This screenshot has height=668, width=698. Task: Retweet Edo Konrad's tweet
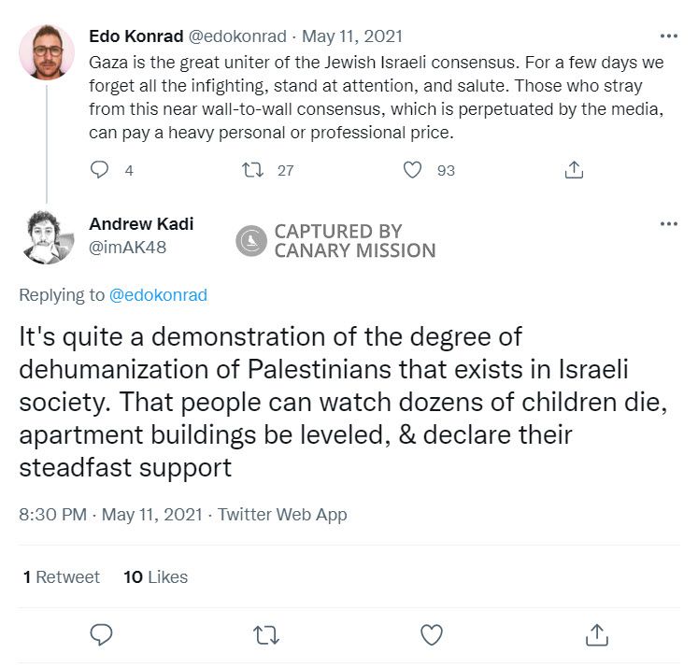253,170
